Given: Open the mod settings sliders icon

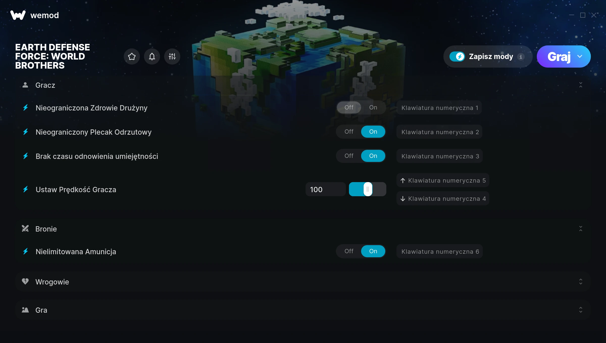Looking at the screenshot, I should pos(172,56).
